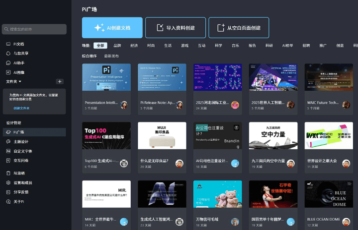Click the plus icon to add folder
Image resolution: width=358 pixels, height=230 pixels.
[60, 81]
